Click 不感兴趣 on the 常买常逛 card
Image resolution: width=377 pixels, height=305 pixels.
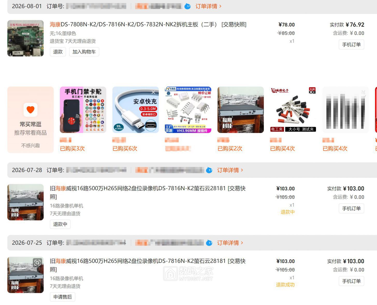pyautogui.click(x=31, y=145)
